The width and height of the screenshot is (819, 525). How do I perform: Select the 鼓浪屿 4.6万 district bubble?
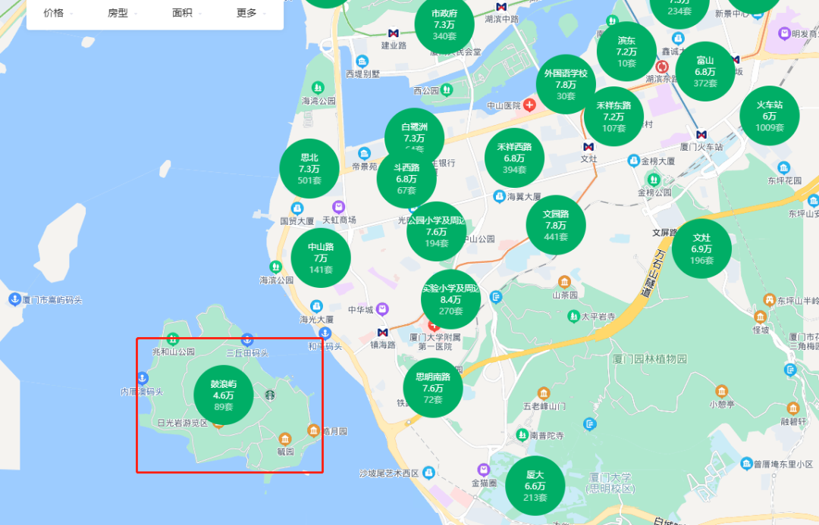coord(224,395)
